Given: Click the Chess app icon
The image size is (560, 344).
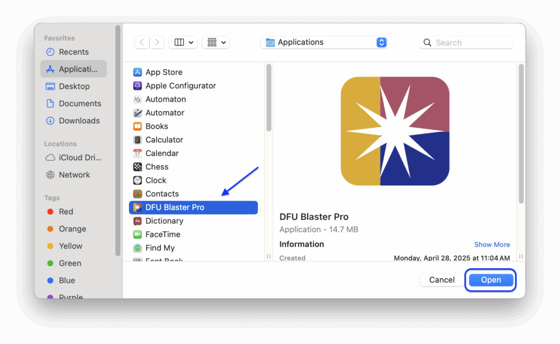Looking at the screenshot, I should click(x=137, y=167).
